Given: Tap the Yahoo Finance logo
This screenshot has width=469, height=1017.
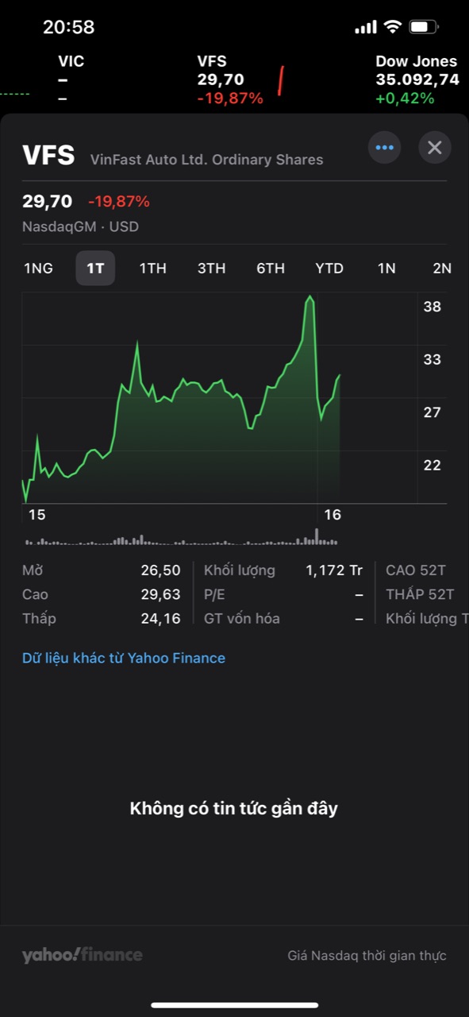Looking at the screenshot, I should coord(83,954).
